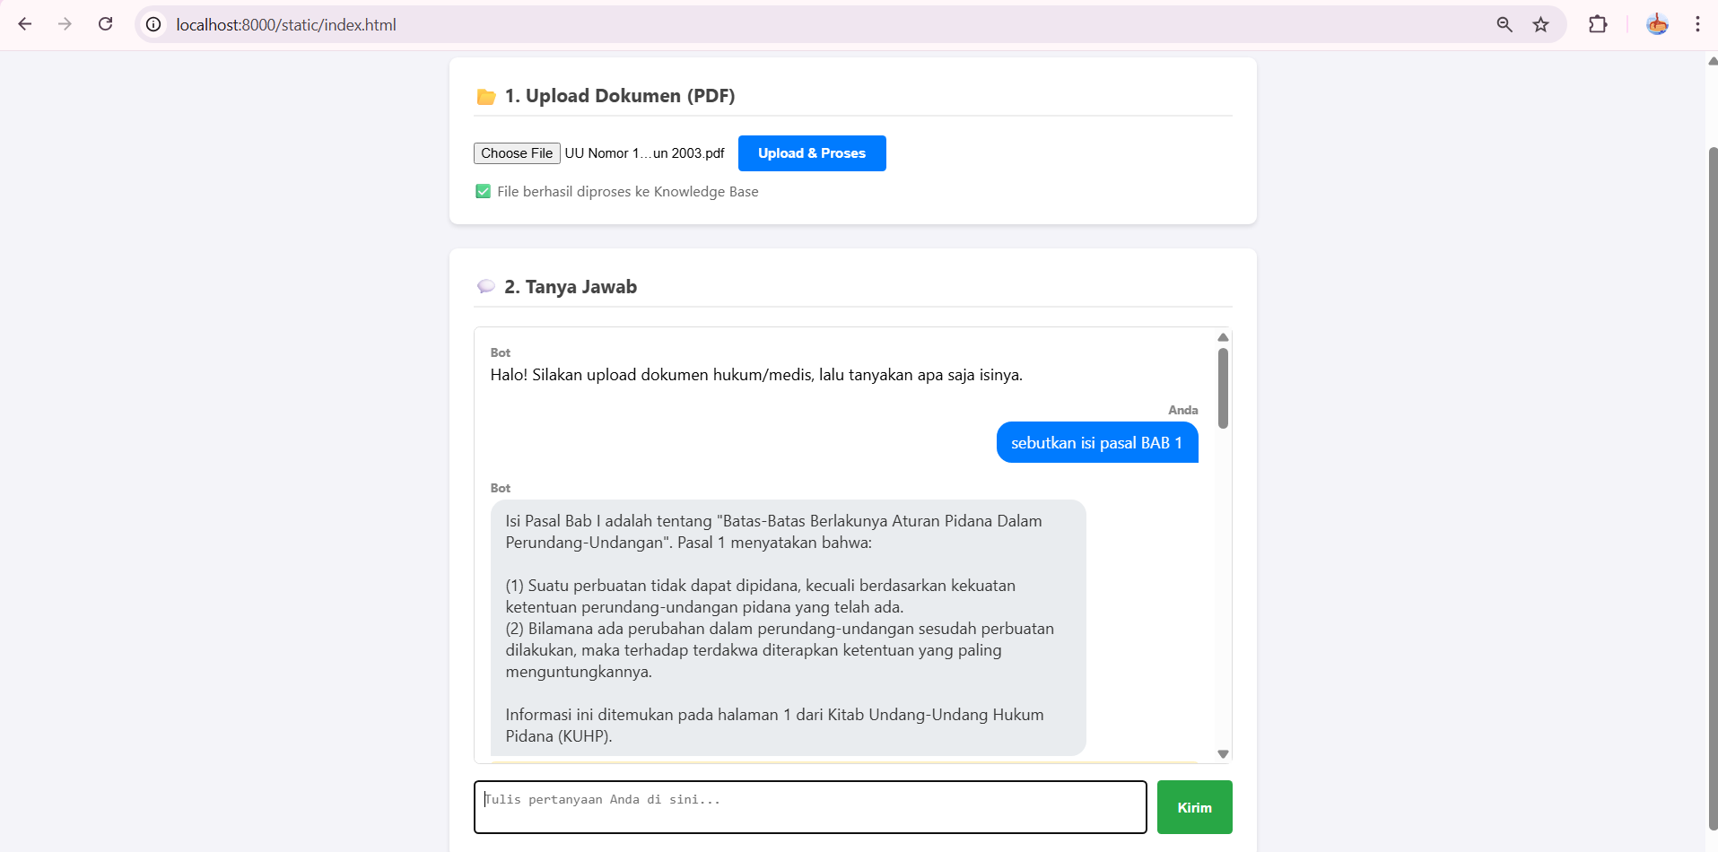1718x852 pixels.
Task: Click the Choose File button
Action: pyautogui.click(x=517, y=153)
